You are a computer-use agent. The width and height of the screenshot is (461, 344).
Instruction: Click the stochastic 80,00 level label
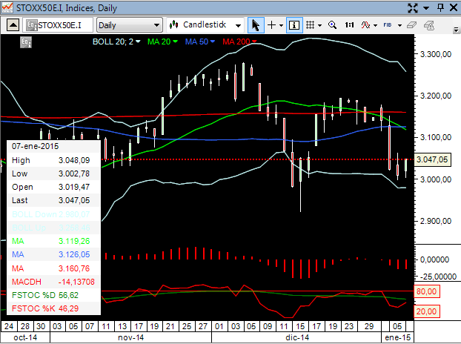tap(427, 291)
